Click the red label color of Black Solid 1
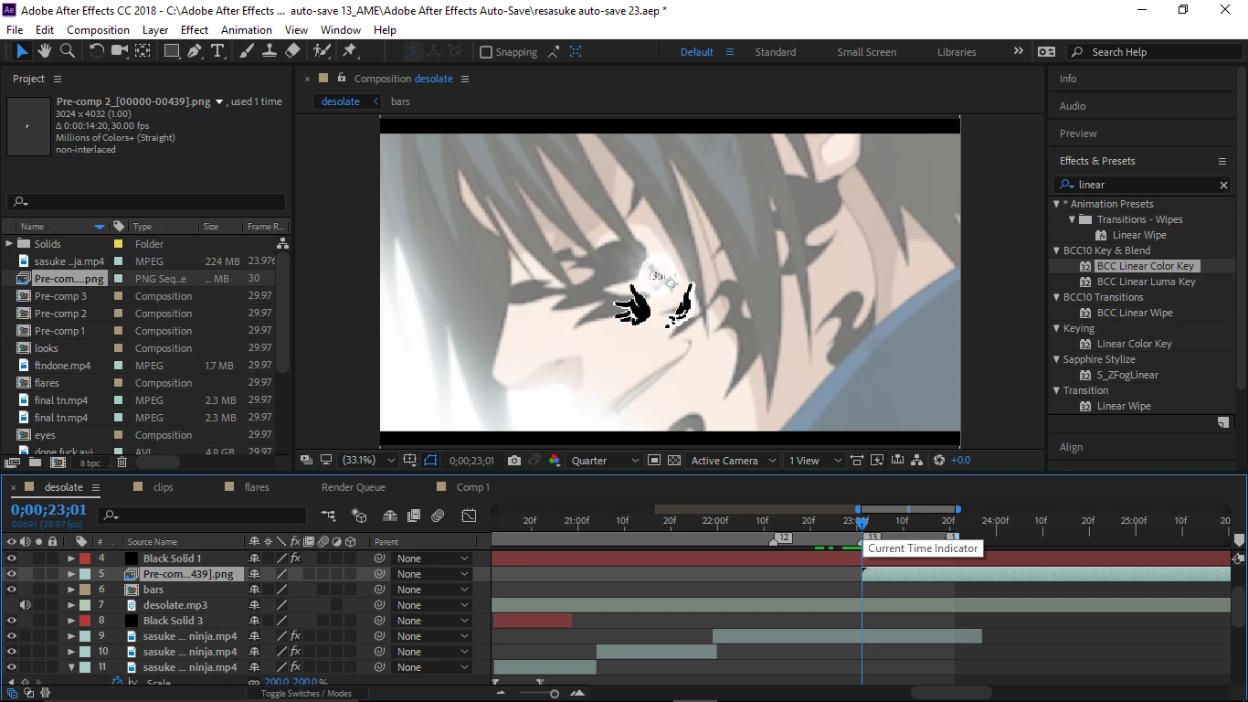1248x702 pixels. (85, 558)
